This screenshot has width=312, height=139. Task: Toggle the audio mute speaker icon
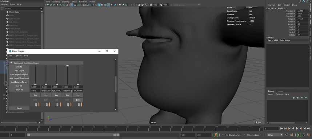pos(299,135)
